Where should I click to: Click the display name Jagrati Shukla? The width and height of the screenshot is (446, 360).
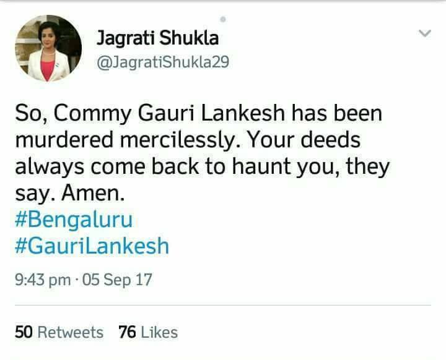(157, 38)
